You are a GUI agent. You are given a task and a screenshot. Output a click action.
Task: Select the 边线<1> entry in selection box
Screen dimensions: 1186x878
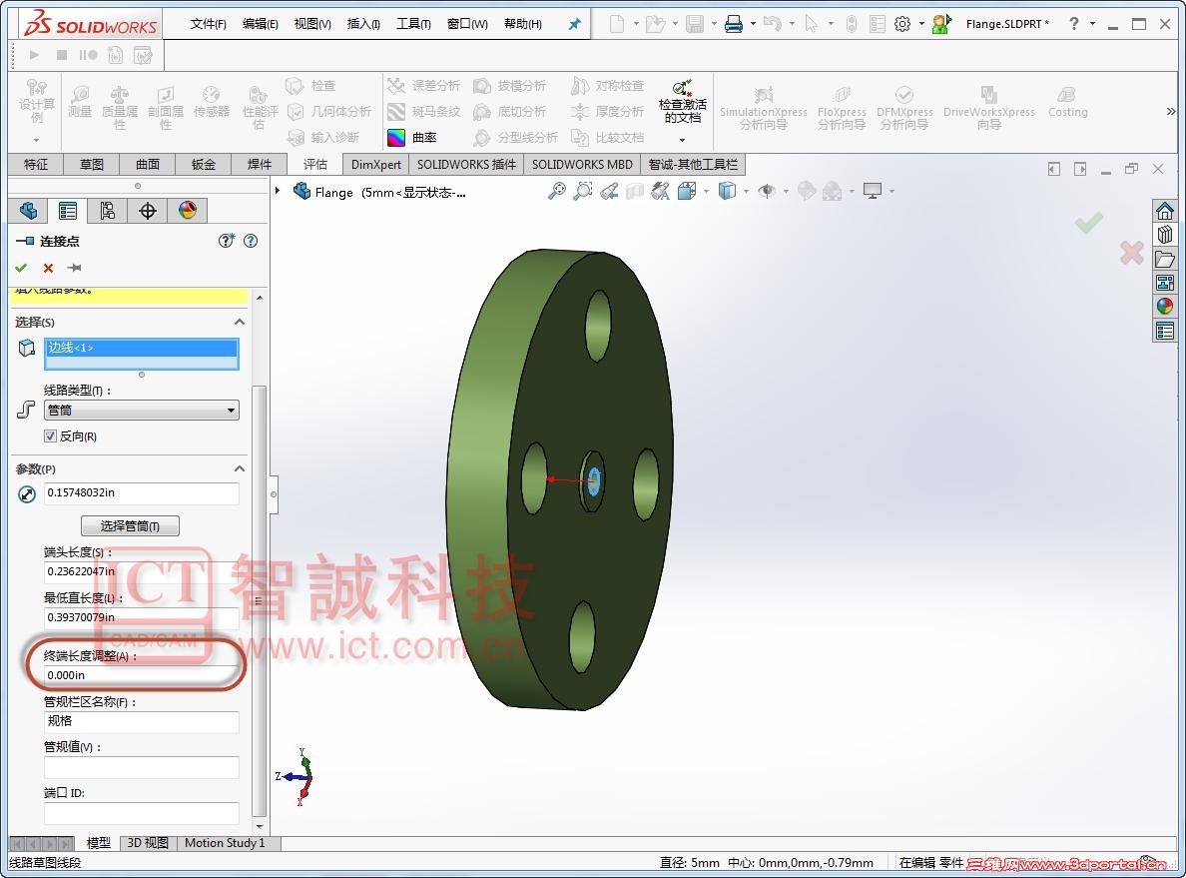click(x=142, y=348)
